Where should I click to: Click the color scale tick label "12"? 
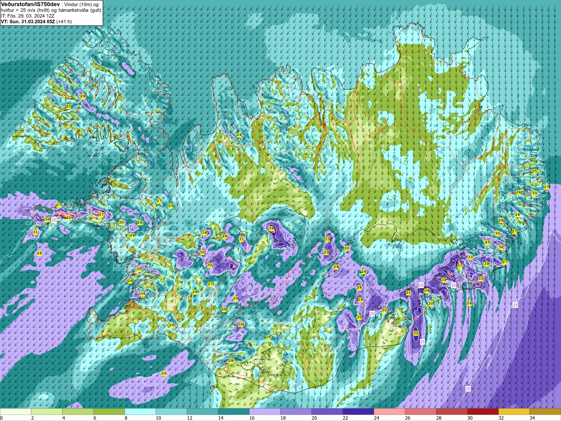(x=189, y=418)
